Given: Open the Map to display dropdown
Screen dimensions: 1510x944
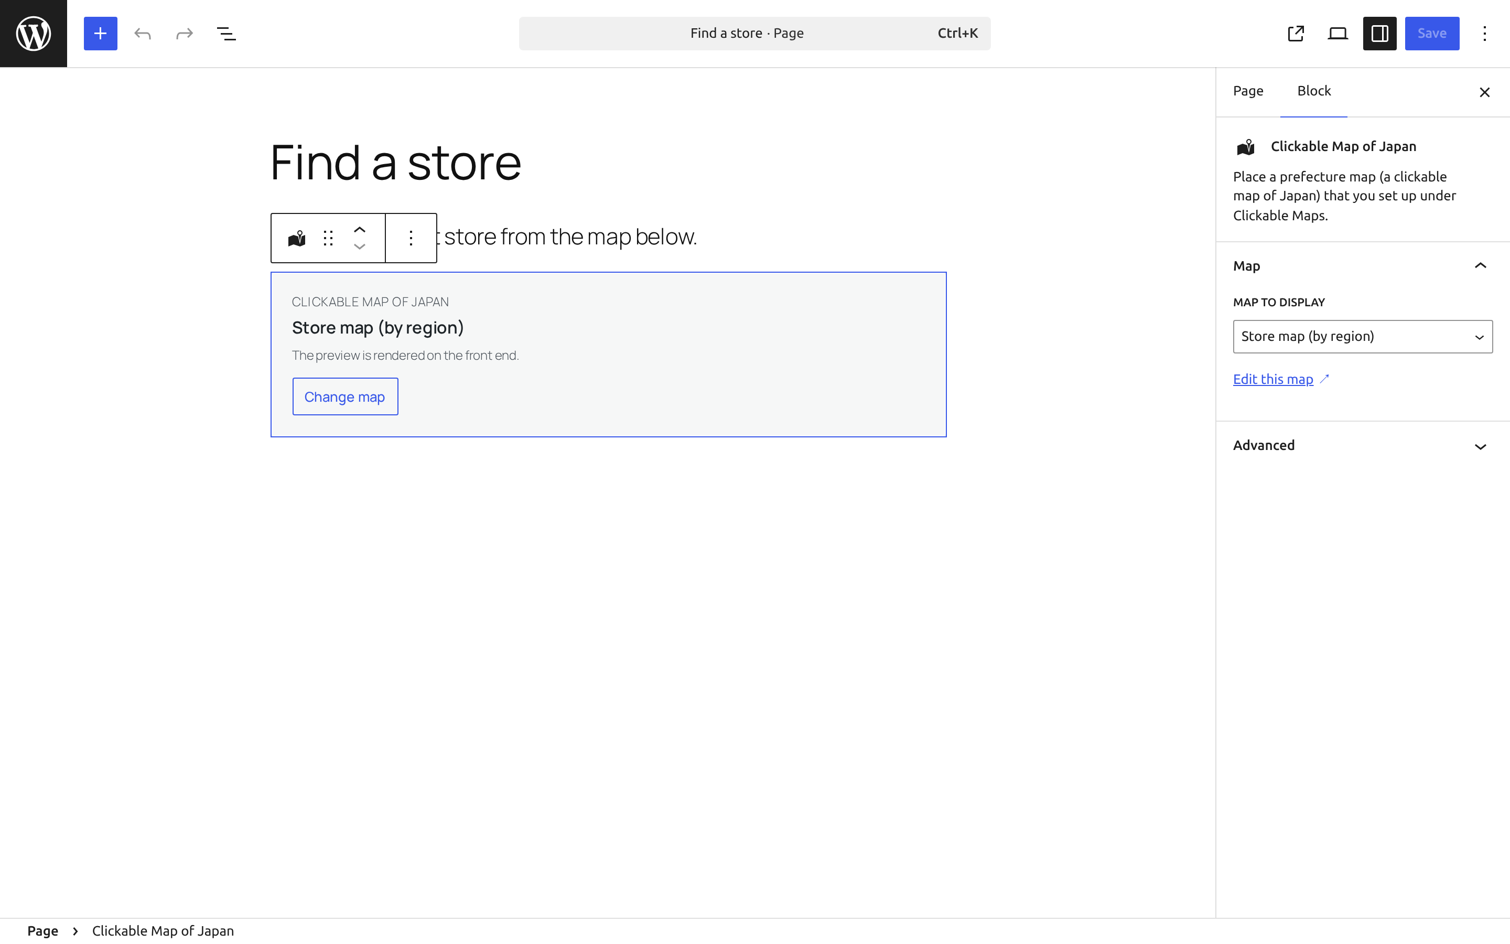Looking at the screenshot, I should pos(1363,337).
